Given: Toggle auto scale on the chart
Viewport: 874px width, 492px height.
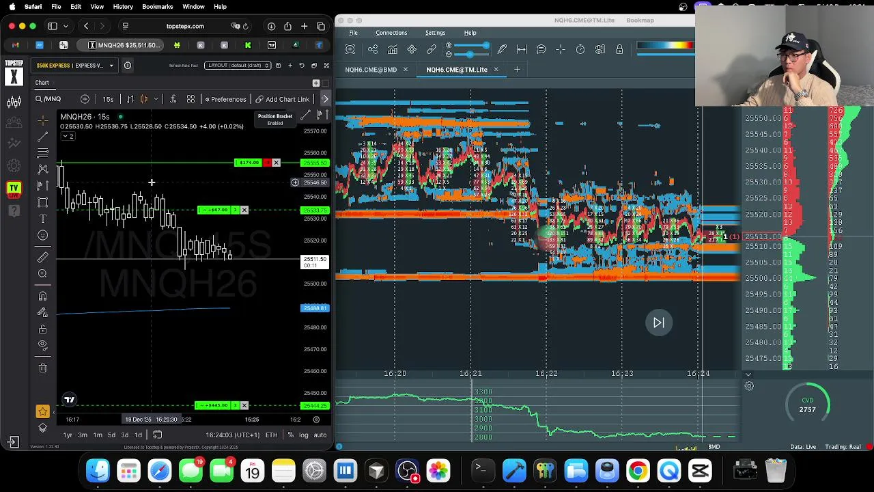Looking at the screenshot, I should pos(320,435).
